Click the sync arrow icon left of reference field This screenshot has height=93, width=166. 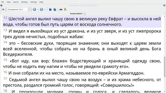coord(3,9)
